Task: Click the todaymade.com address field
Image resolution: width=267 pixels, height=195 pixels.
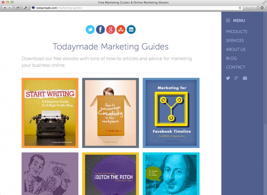Action: (x=136, y=8)
